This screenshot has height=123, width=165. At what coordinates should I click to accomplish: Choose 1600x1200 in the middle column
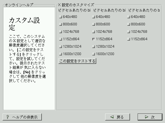coord(94,54)
